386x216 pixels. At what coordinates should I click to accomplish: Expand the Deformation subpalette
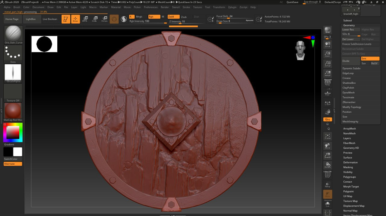[x=350, y=163]
